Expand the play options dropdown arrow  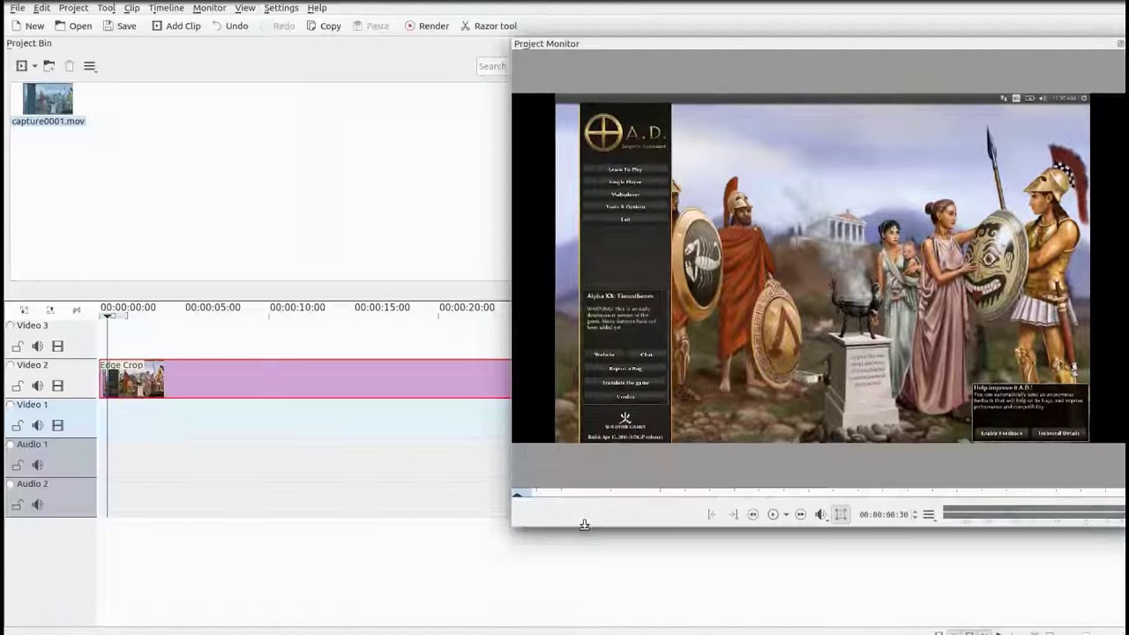point(786,515)
